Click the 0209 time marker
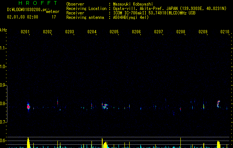This screenshot has width=233, height=148. point(203,32)
